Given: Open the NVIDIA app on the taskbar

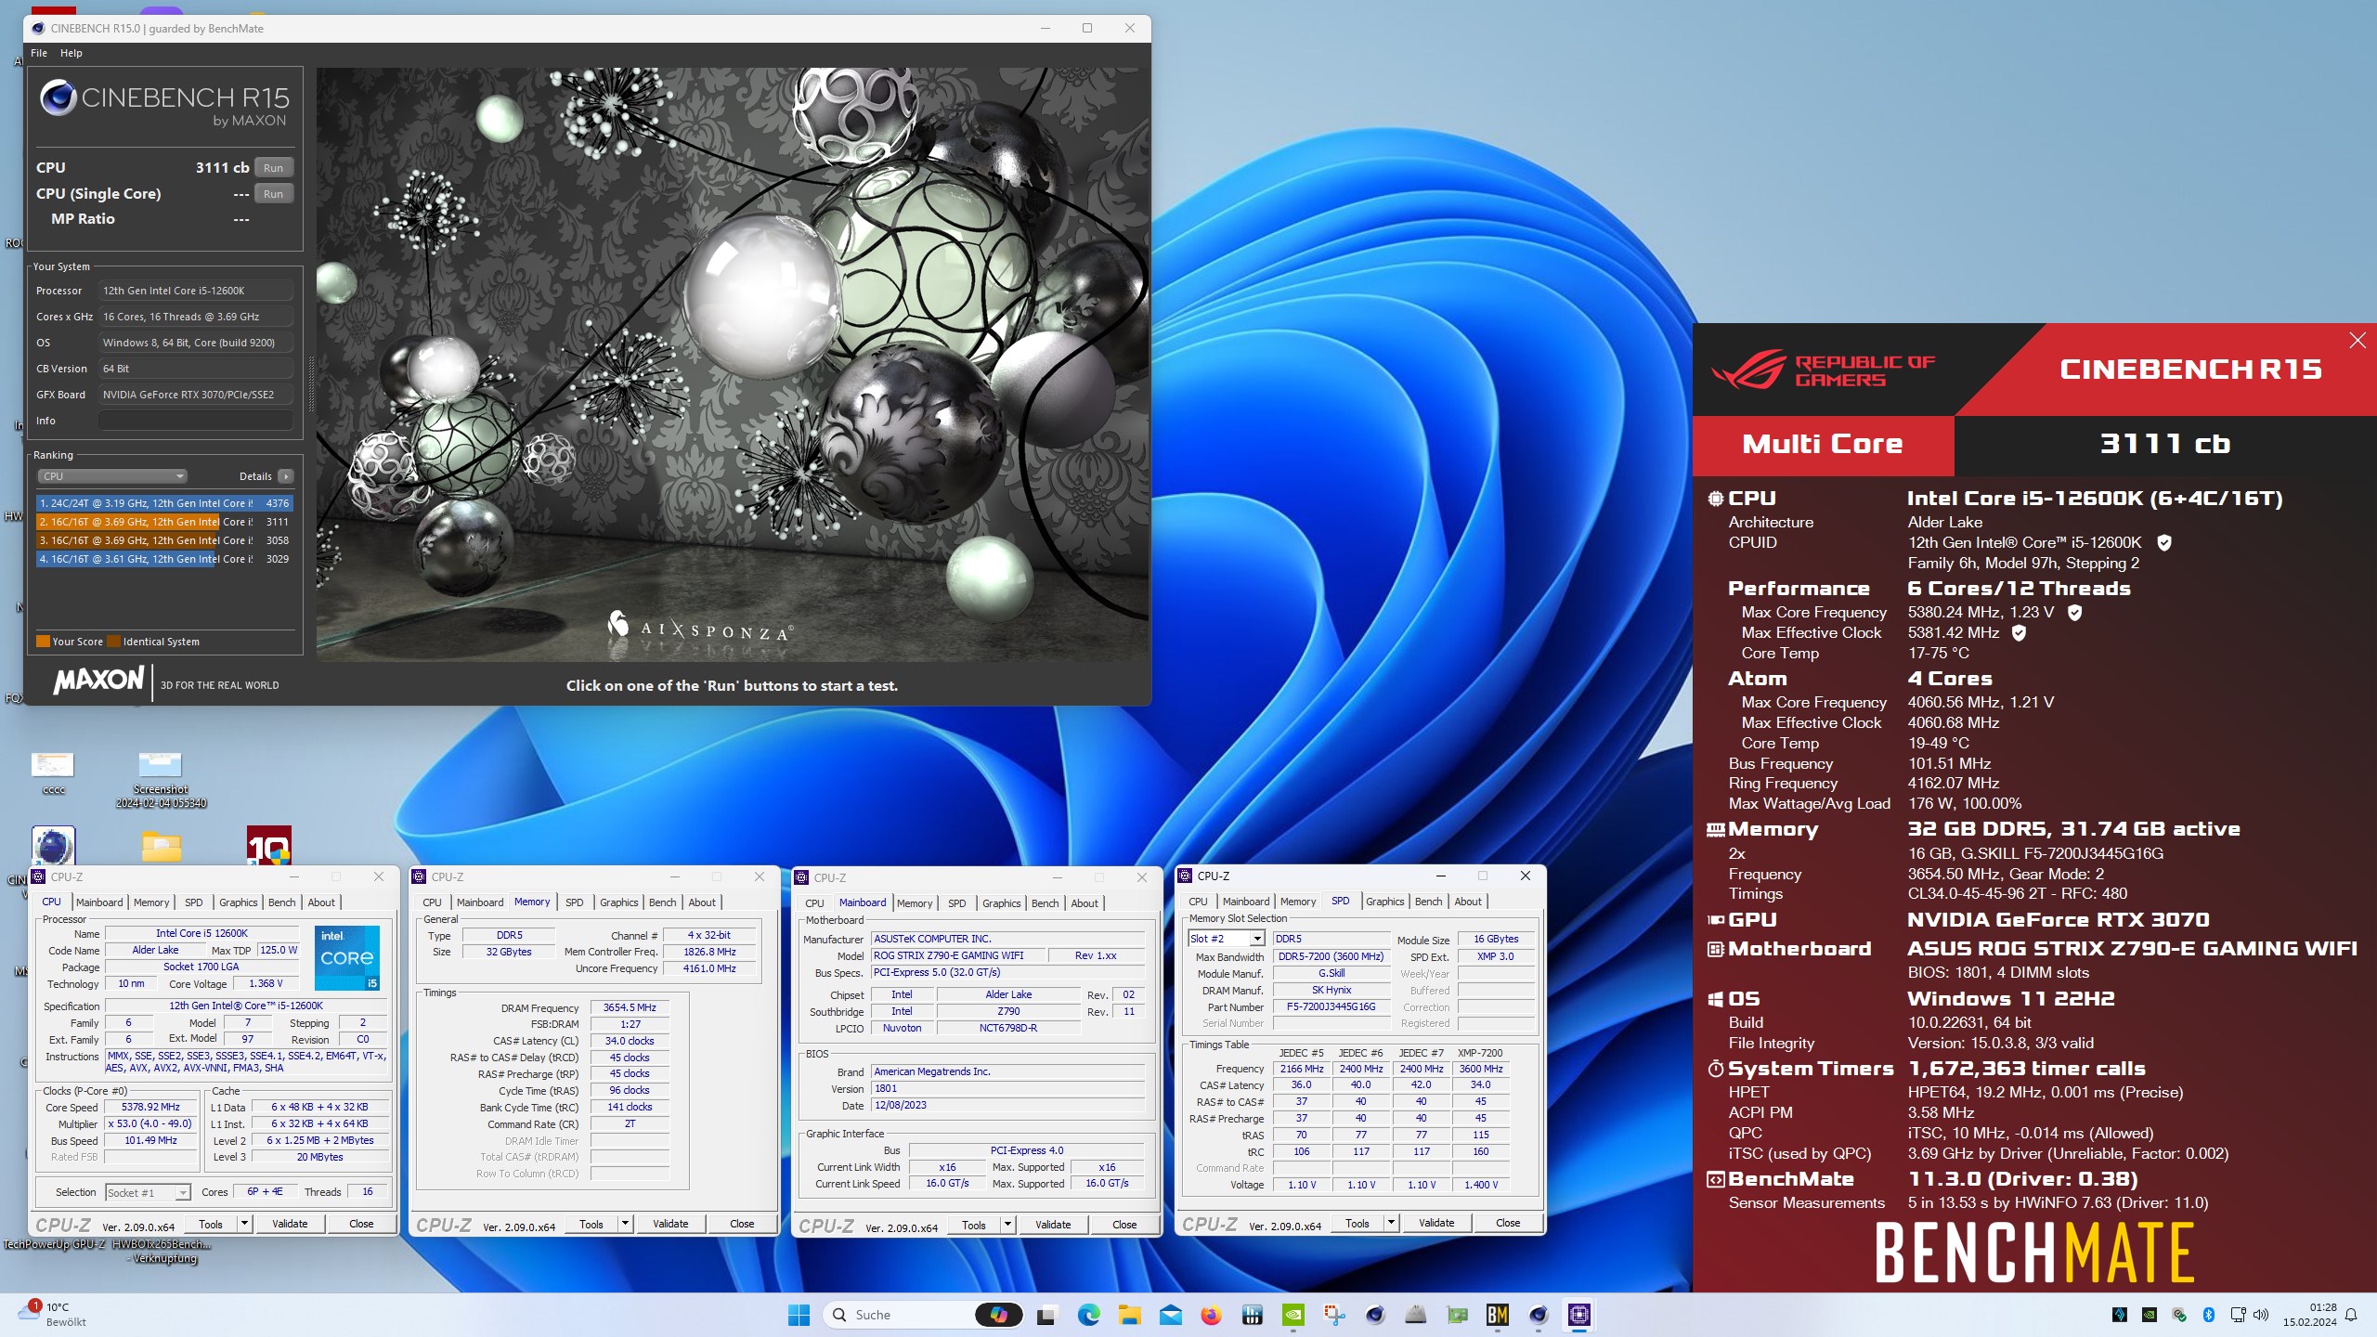Looking at the screenshot, I should [1292, 1315].
